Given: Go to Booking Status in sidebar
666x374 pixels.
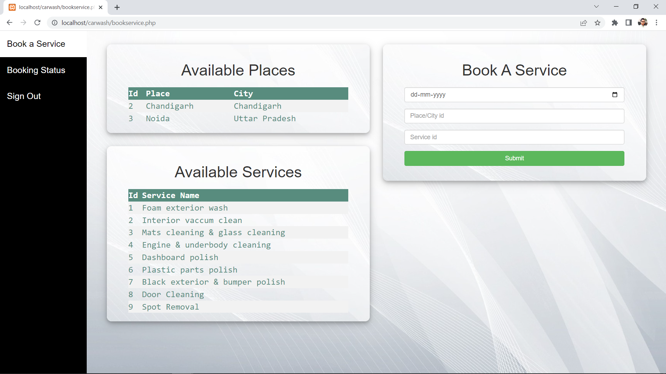Looking at the screenshot, I should coord(36,70).
